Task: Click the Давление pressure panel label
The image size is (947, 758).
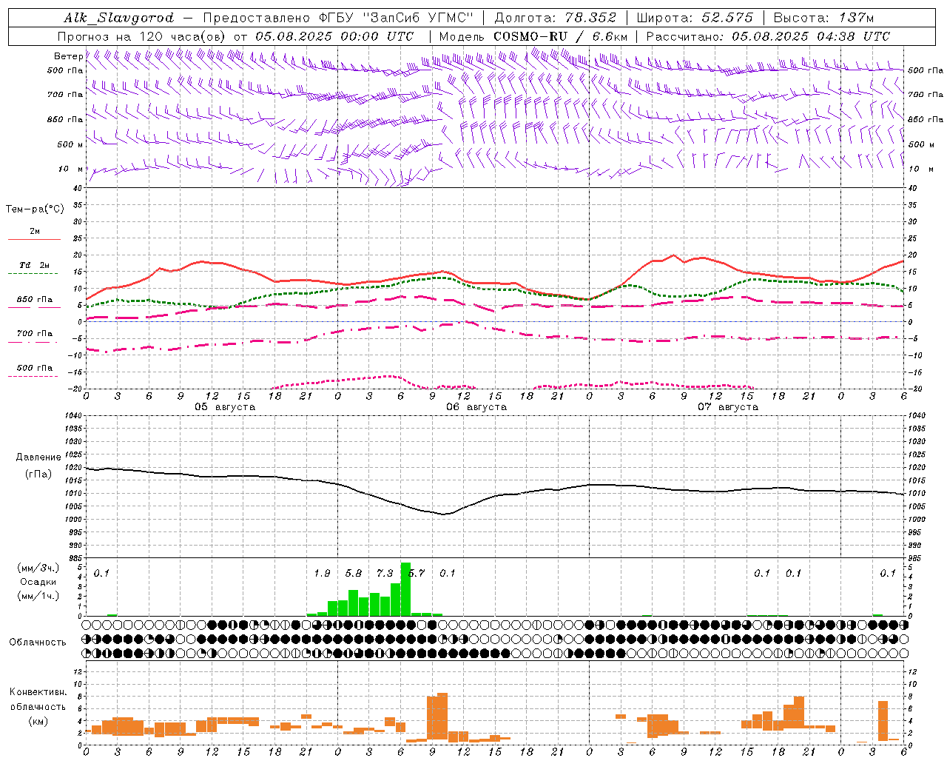Action: point(38,457)
